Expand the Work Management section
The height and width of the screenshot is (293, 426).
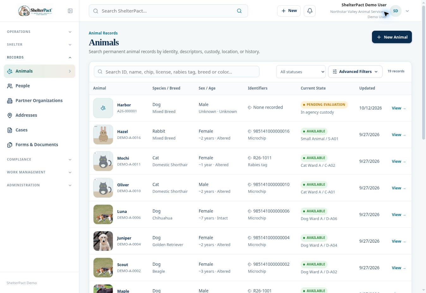click(x=40, y=172)
